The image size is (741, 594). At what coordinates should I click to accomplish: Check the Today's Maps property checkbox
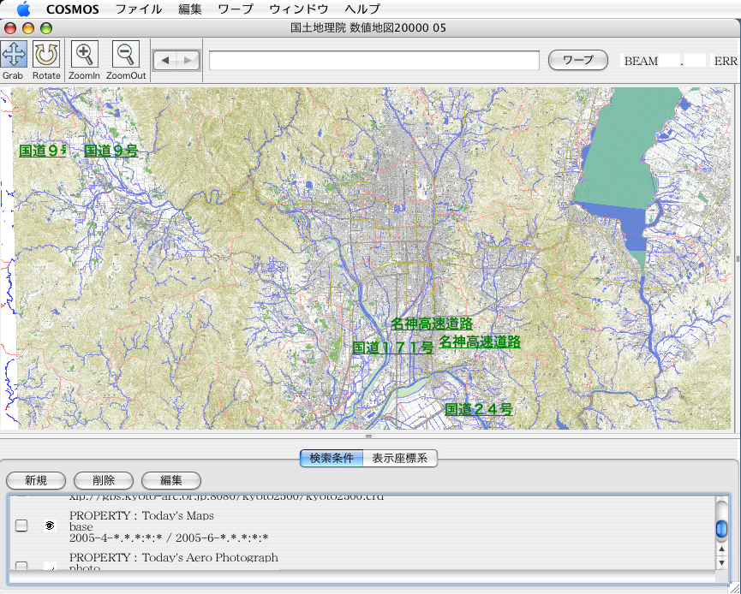click(21, 526)
